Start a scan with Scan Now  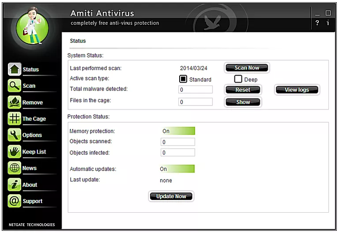click(247, 68)
